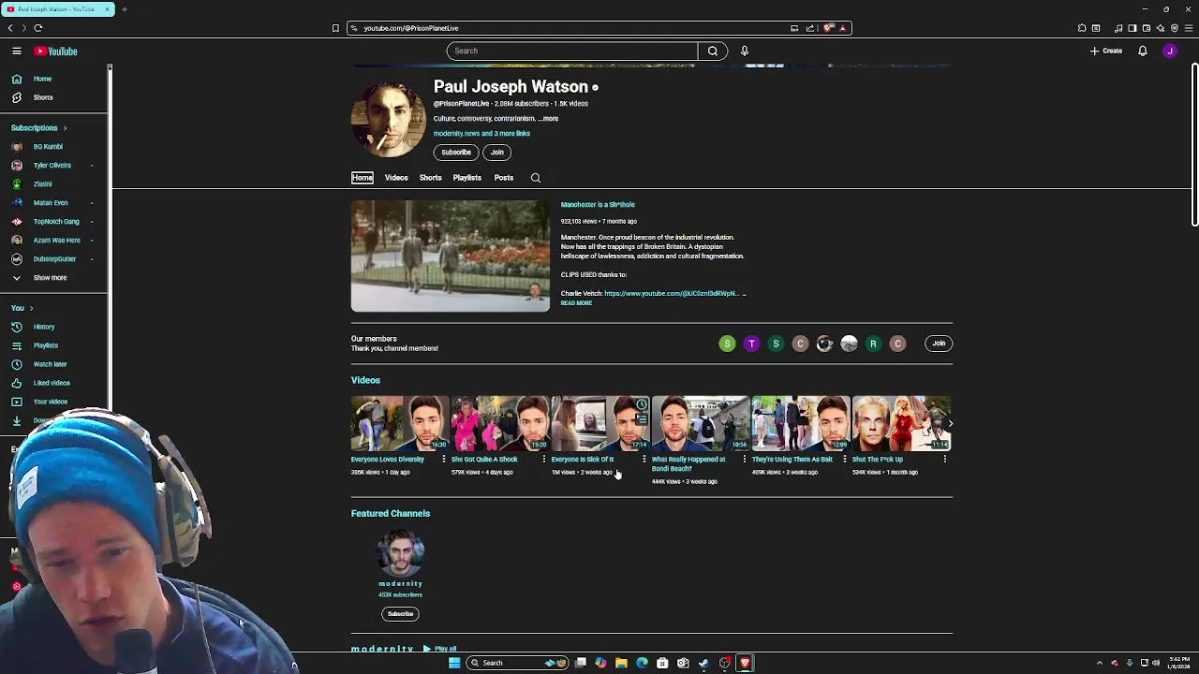Expand featured video description READ MORE

click(576, 303)
